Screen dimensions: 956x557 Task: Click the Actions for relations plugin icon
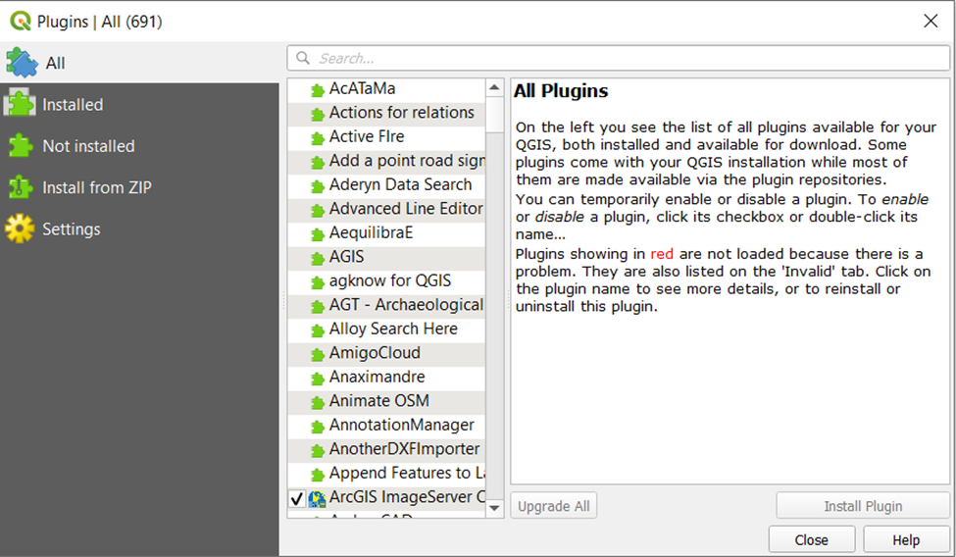[x=317, y=114]
